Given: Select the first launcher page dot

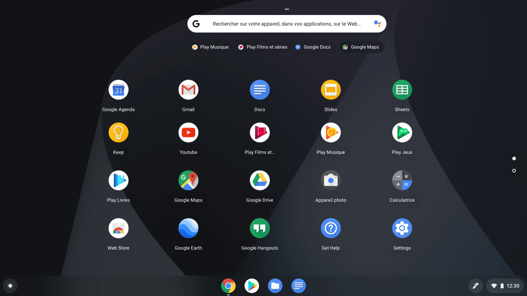Looking at the screenshot, I should (x=514, y=159).
